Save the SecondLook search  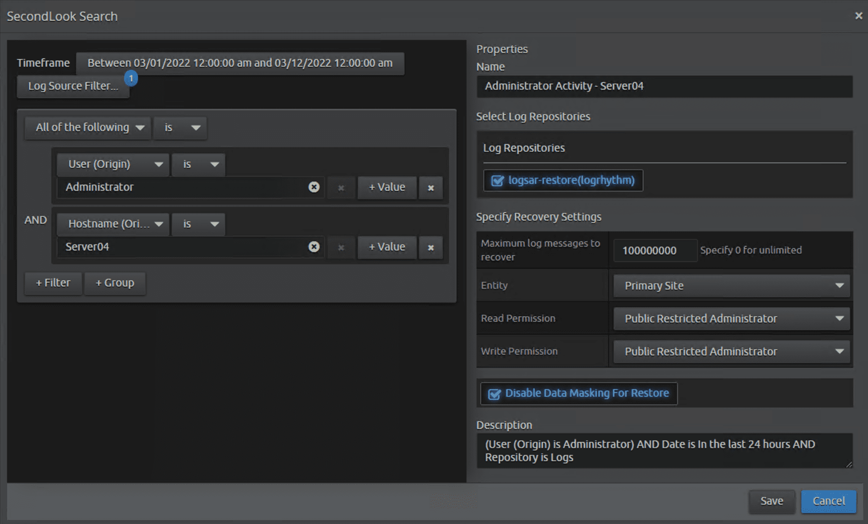tap(771, 501)
